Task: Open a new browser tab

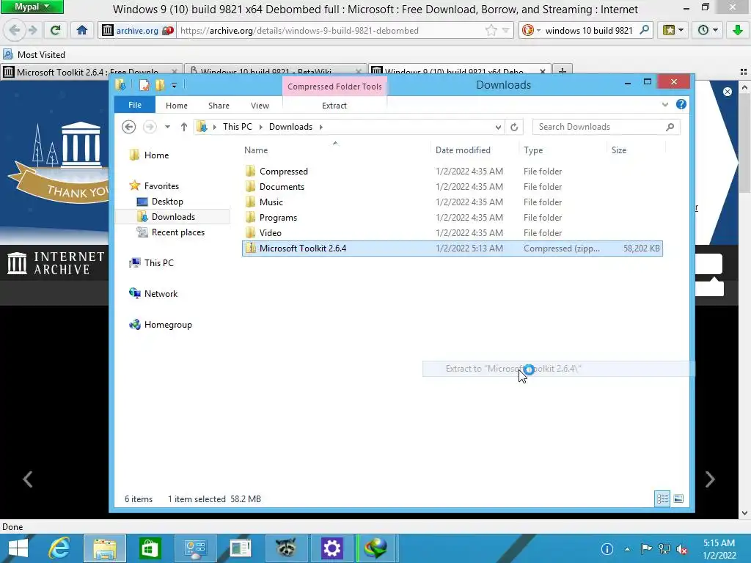Action: (x=563, y=71)
